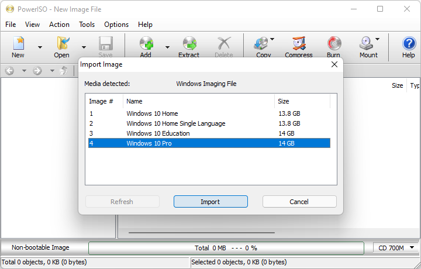Open the Action menu

point(59,25)
